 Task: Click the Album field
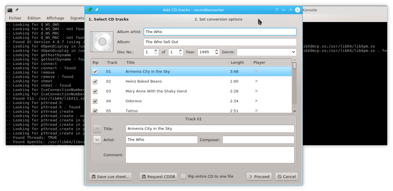[x=220, y=42]
